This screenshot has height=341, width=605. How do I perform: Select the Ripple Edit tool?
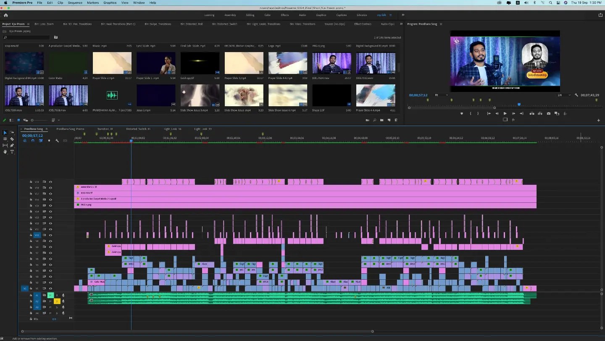(5, 139)
